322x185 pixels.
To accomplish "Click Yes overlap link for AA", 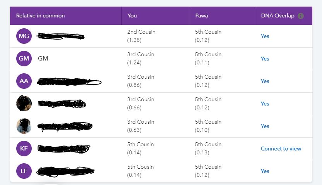I will pyautogui.click(x=265, y=81).
